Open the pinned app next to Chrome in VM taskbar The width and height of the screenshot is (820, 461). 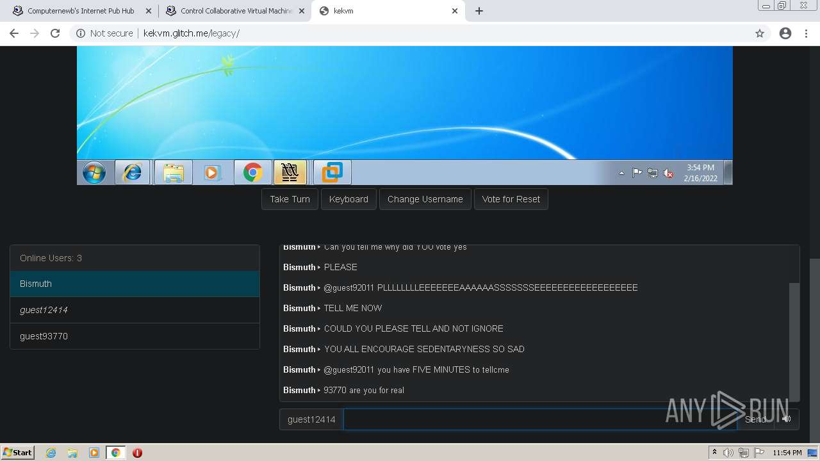[x=290, y=172]
